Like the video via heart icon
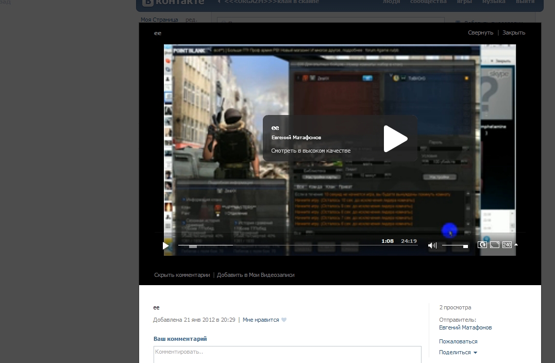Viewport: 555px width, 363px height. 284,320
